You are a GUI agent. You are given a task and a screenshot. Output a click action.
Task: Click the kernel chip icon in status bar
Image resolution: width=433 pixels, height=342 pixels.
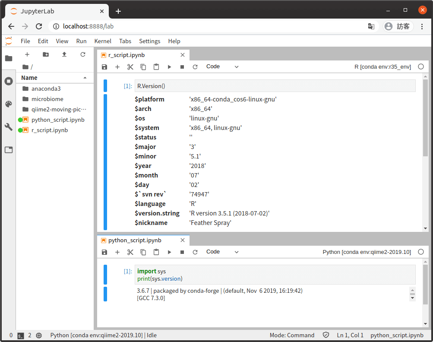point(39,336)
